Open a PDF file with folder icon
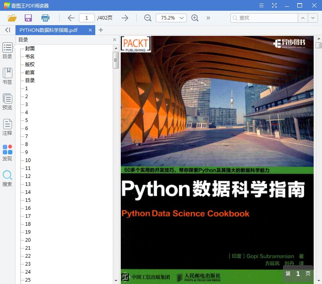 (x=12, y=18)
